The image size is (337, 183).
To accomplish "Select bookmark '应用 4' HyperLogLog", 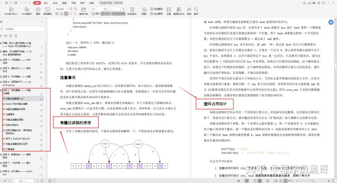I will [17, 83].
